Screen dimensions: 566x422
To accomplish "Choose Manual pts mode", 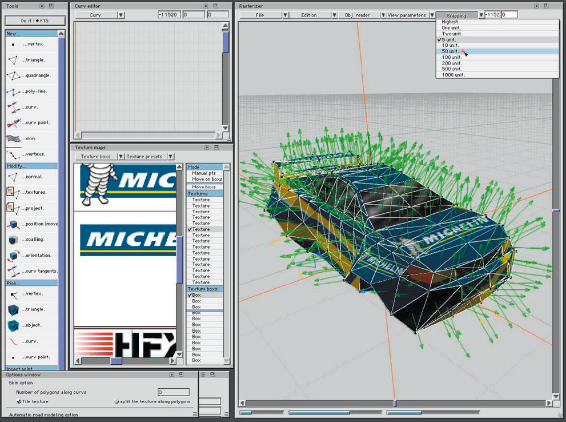I will click(204, 173).
